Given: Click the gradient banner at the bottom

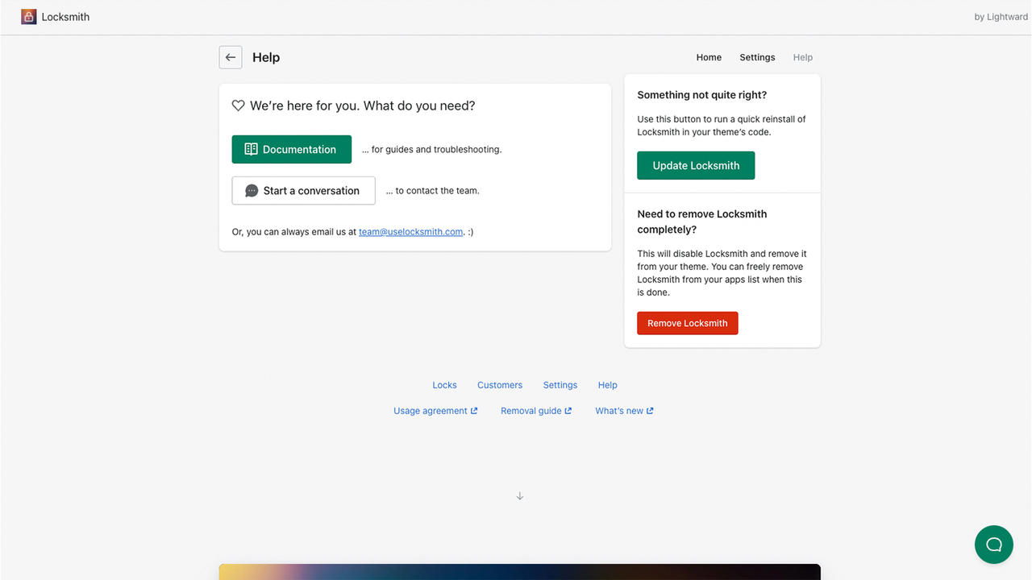Looking at the screenshot, I should (x=519, y=572).
